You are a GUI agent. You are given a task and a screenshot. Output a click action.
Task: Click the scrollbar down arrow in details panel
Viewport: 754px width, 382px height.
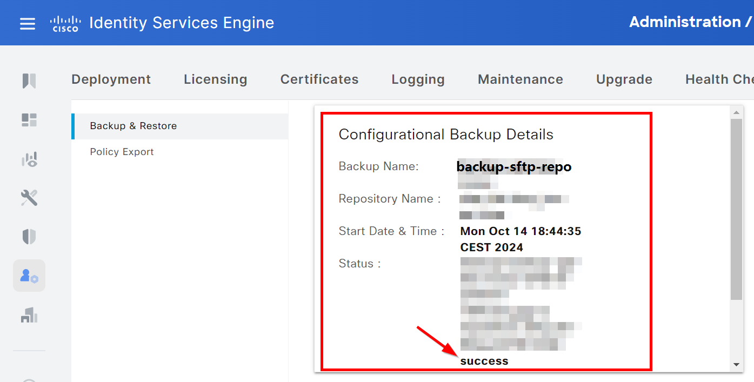click(x=736, y=365)
